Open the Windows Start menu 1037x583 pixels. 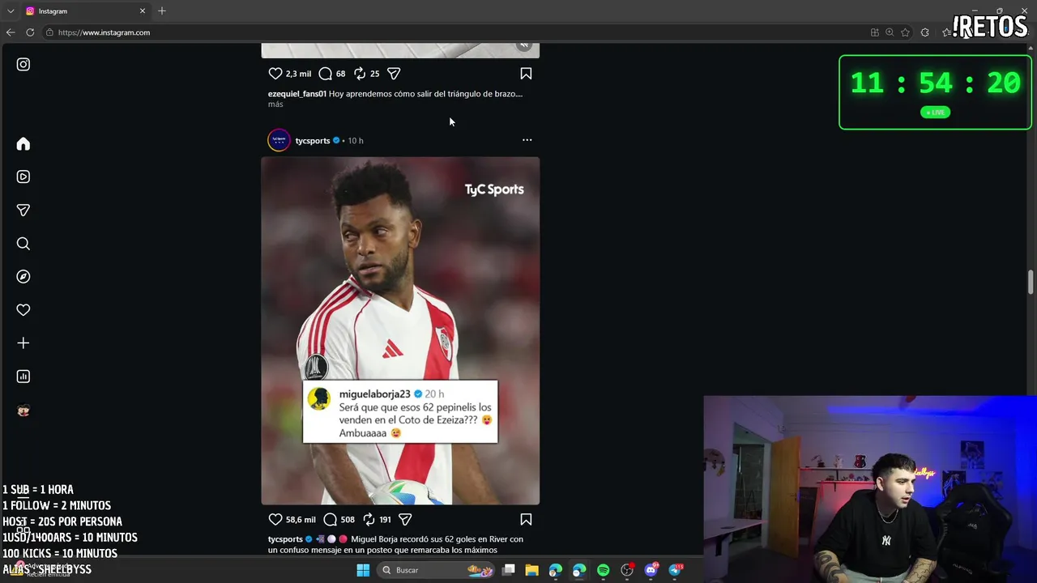tap(363, 570)
